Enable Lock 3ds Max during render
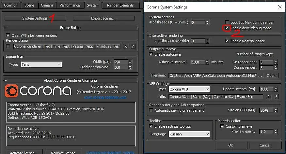 pyautogui.click(x=227, y=22)
